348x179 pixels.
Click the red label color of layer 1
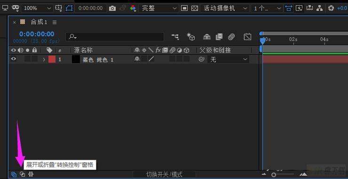[x=52, y=59]
